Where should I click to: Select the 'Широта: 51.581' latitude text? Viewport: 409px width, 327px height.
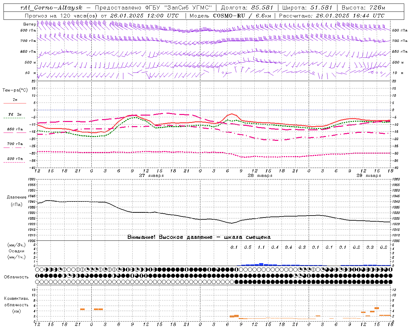(307, 7)
